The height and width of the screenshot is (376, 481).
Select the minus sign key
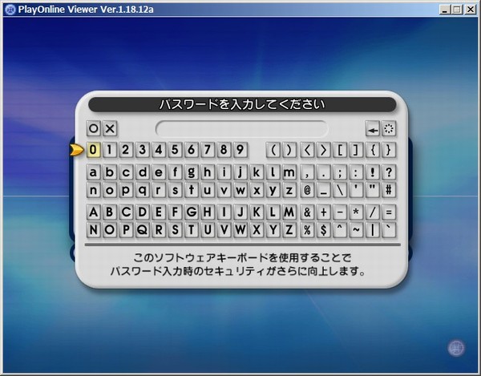coord(340,212)
